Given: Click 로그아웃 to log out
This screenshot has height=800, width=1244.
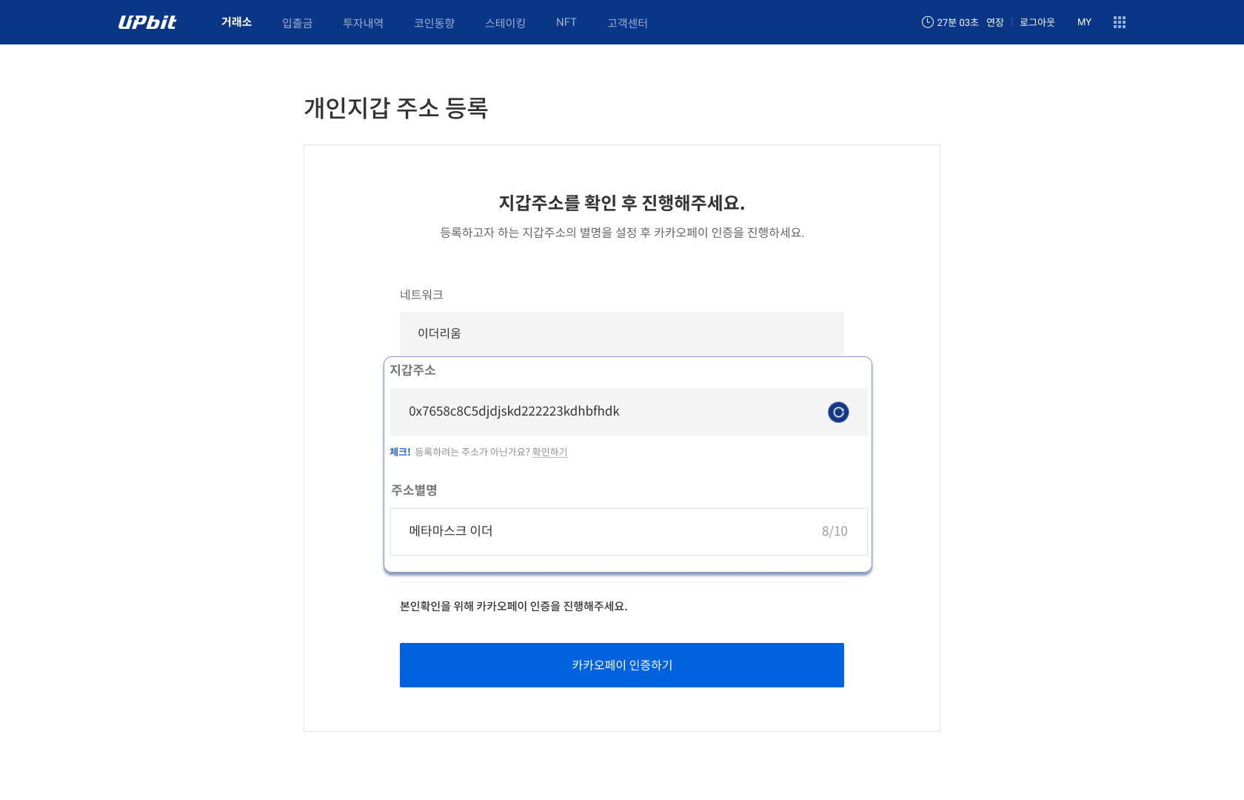Looking at the screenshot, I should pos(1037,22).
